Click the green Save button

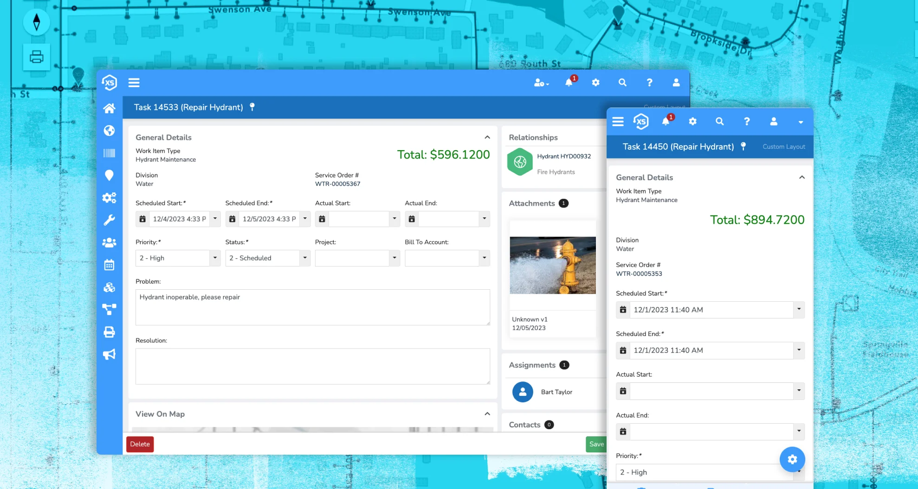click(x=596, y=444)
